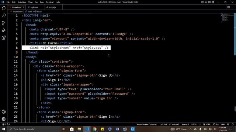The width and height of the screenshot is (236, 132).
Task: Switch to the script.js tab
Action: point(52,7)
